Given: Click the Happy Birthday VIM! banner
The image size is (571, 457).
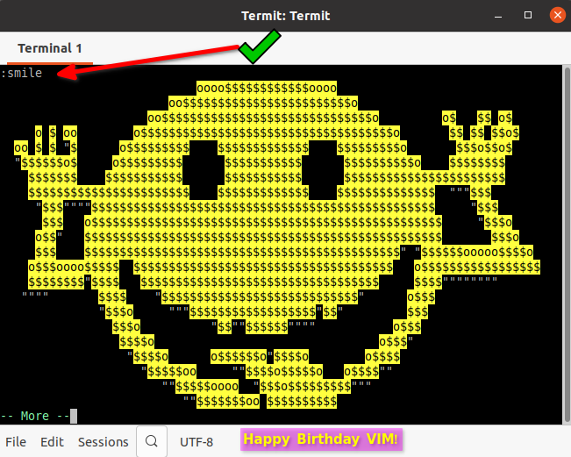Looking at the screenshot, I should [321, 439].
